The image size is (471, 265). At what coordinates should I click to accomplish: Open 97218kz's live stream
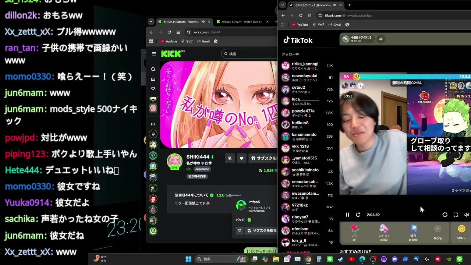[x=307, y=207]
